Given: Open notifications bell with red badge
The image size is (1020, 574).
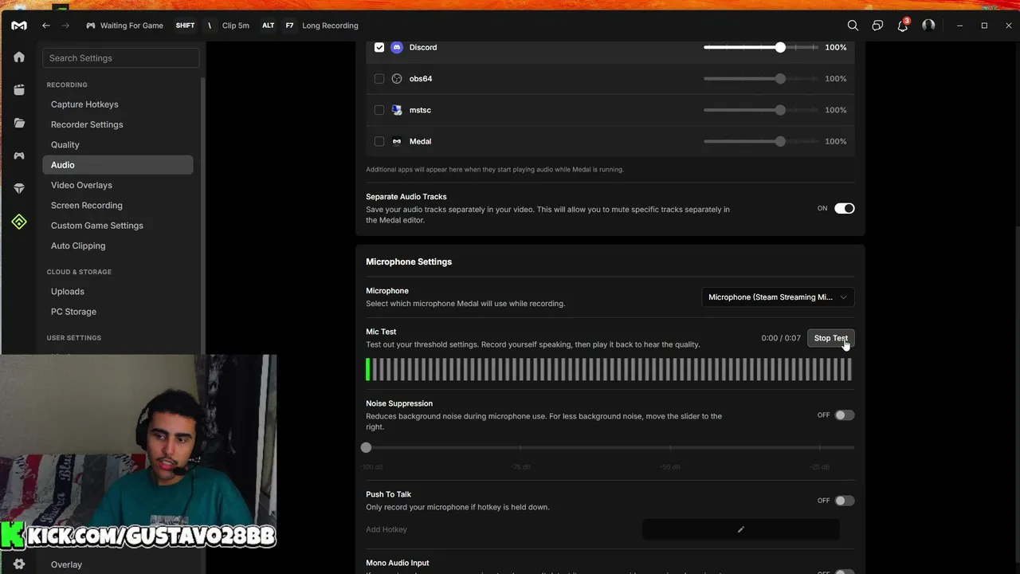Looking at the screenshot, I should pos(903,26).
